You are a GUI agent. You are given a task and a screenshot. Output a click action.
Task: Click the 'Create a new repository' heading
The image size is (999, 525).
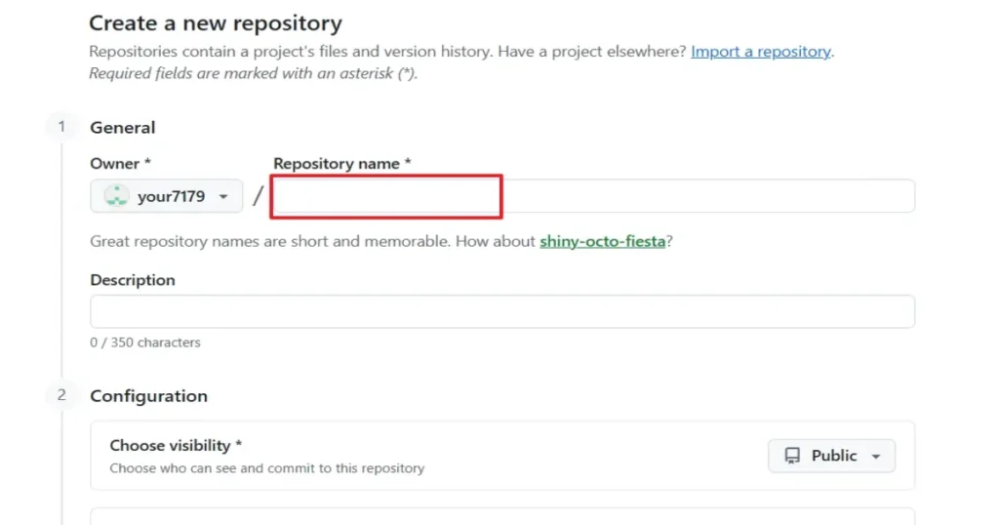coord(216,23)
